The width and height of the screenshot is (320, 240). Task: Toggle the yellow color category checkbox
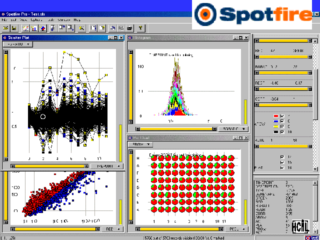[x=283, y=126]
